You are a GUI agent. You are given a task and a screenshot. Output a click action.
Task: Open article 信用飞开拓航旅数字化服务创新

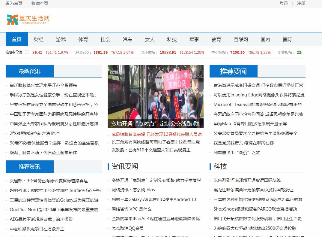258,219
